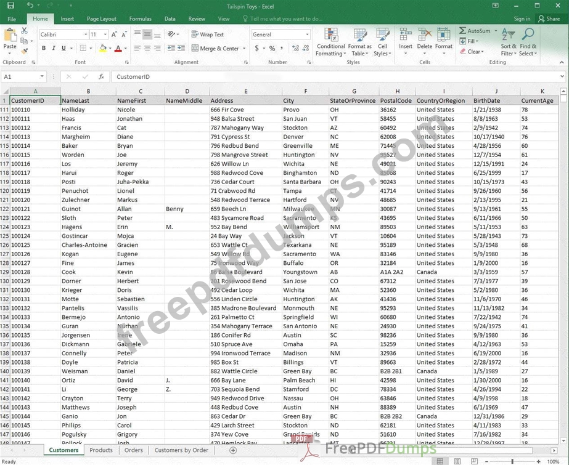Set Bottom Align vertical alignment

coord(157,34)
